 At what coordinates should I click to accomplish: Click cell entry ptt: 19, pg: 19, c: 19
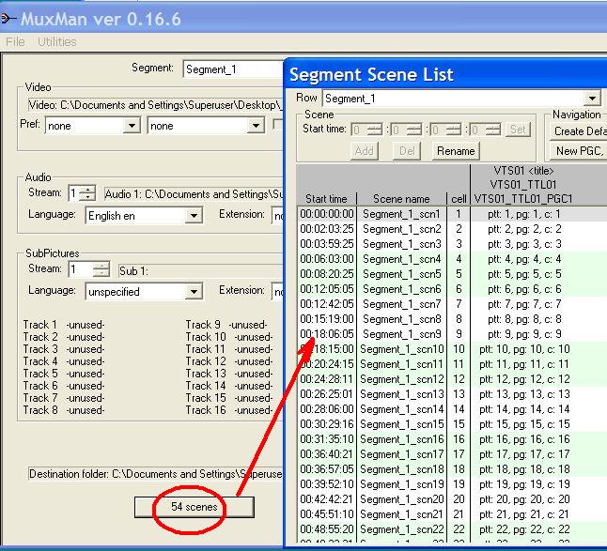[x=524, y=484]
